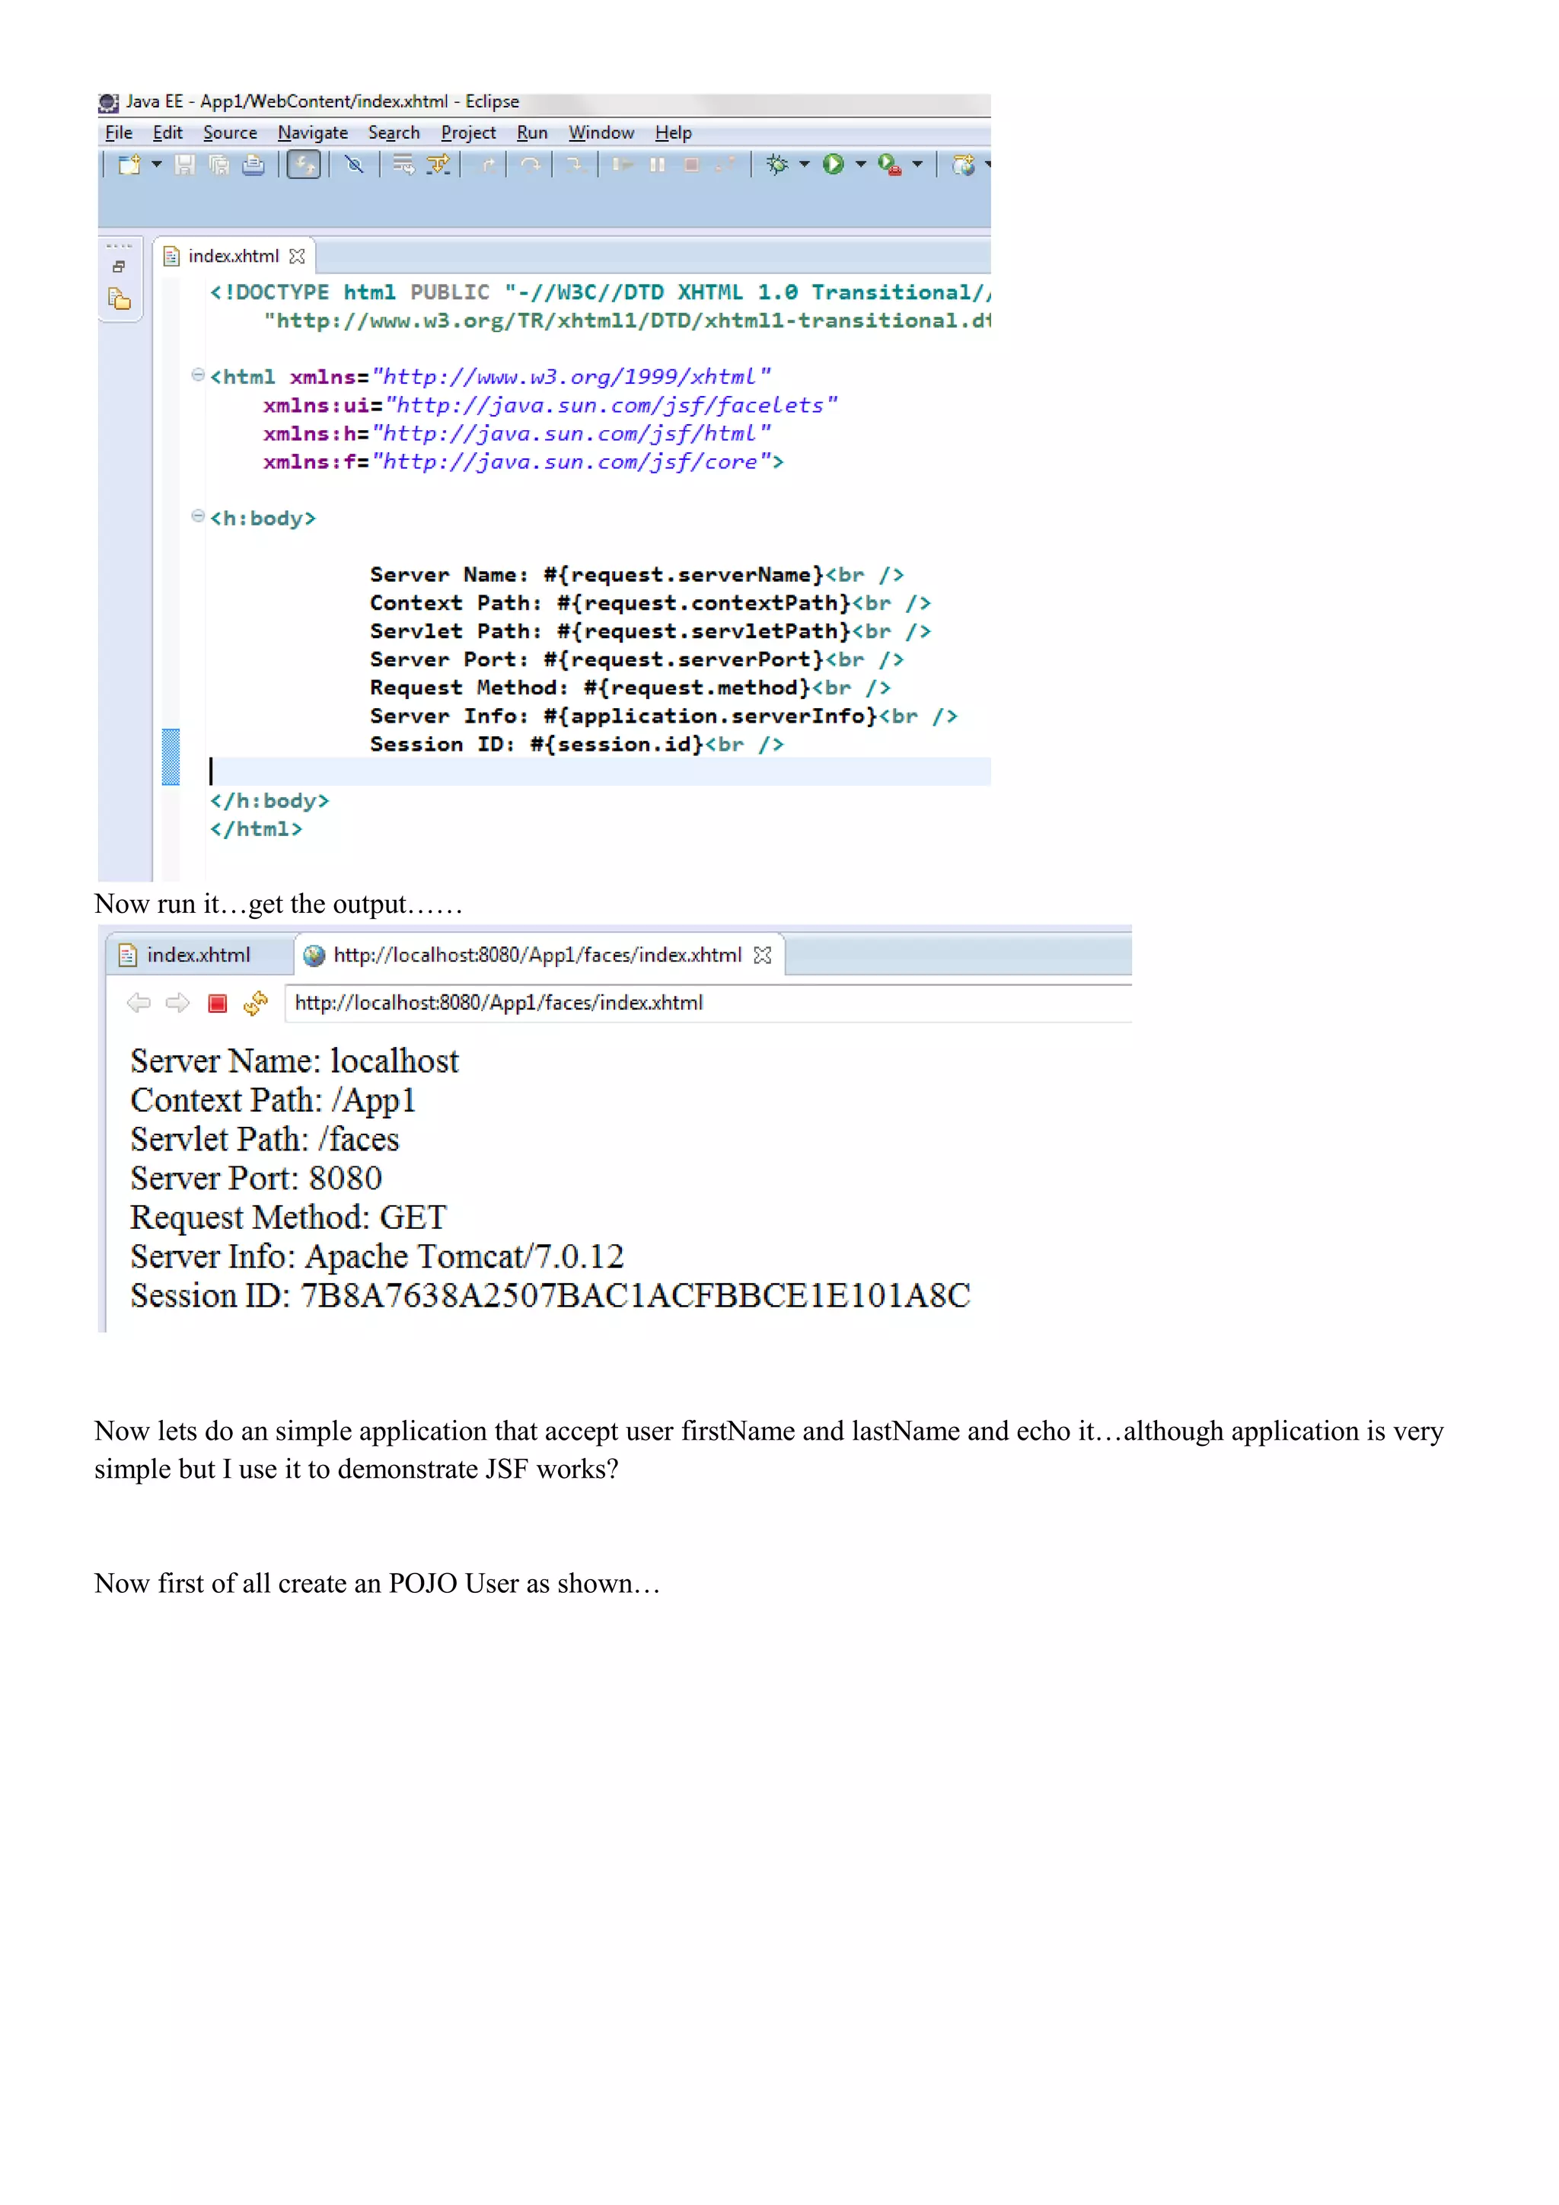Click the New file wizard icon

point(129,165)
